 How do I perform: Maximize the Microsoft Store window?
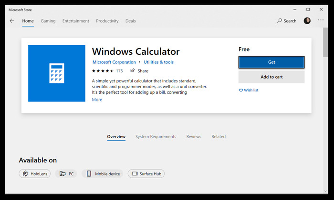pyautogui.click(x=308, y=10)
